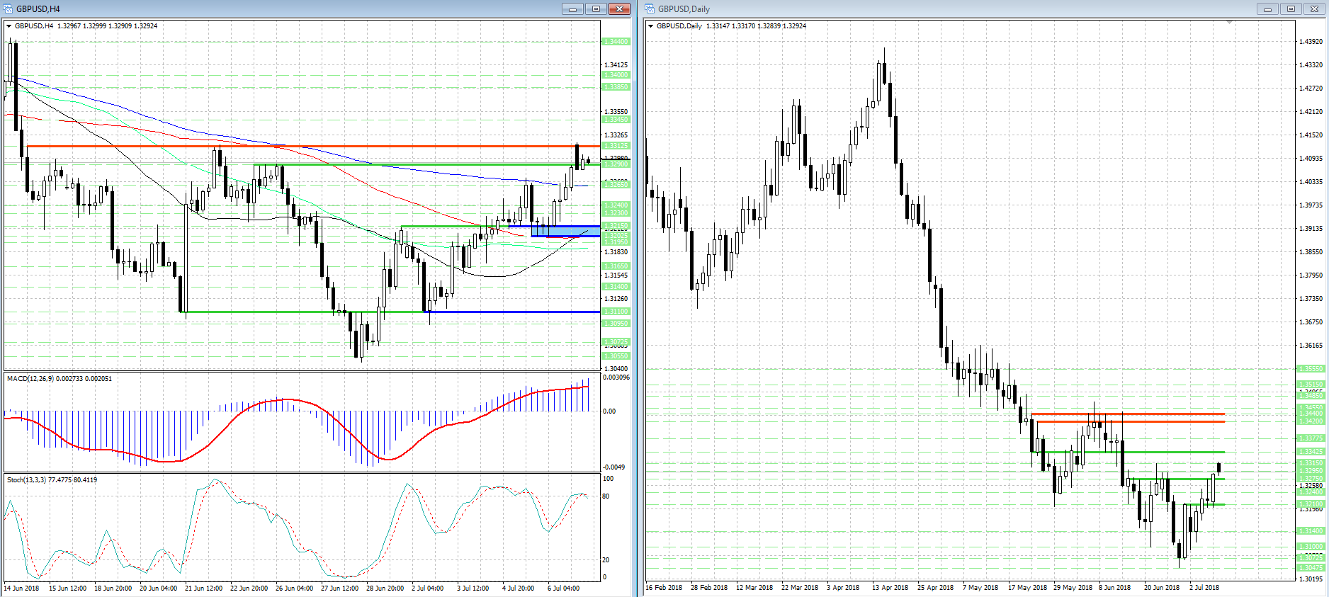Click the 1.31100 price level label on H4

click(x=616, y=312)
